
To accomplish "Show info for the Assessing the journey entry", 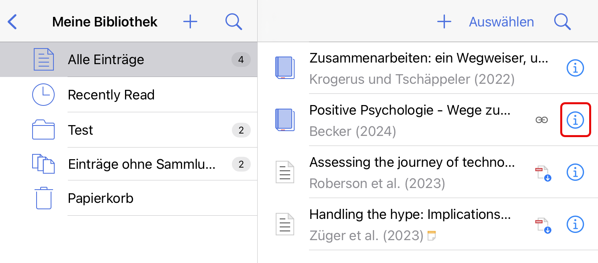I will tap(575, 172).
